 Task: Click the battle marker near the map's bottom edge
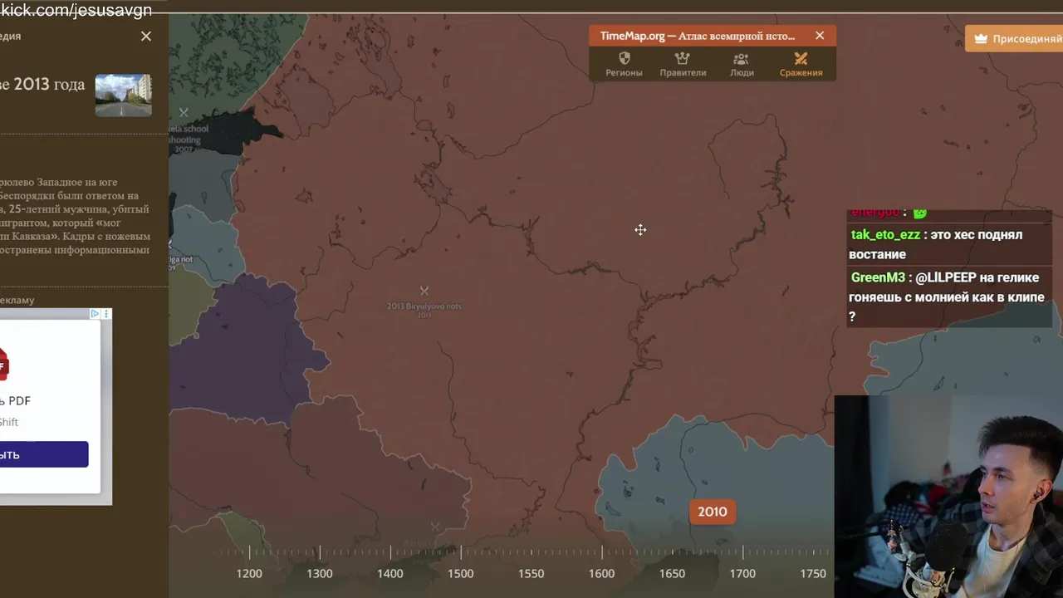[x=435, y=527]
